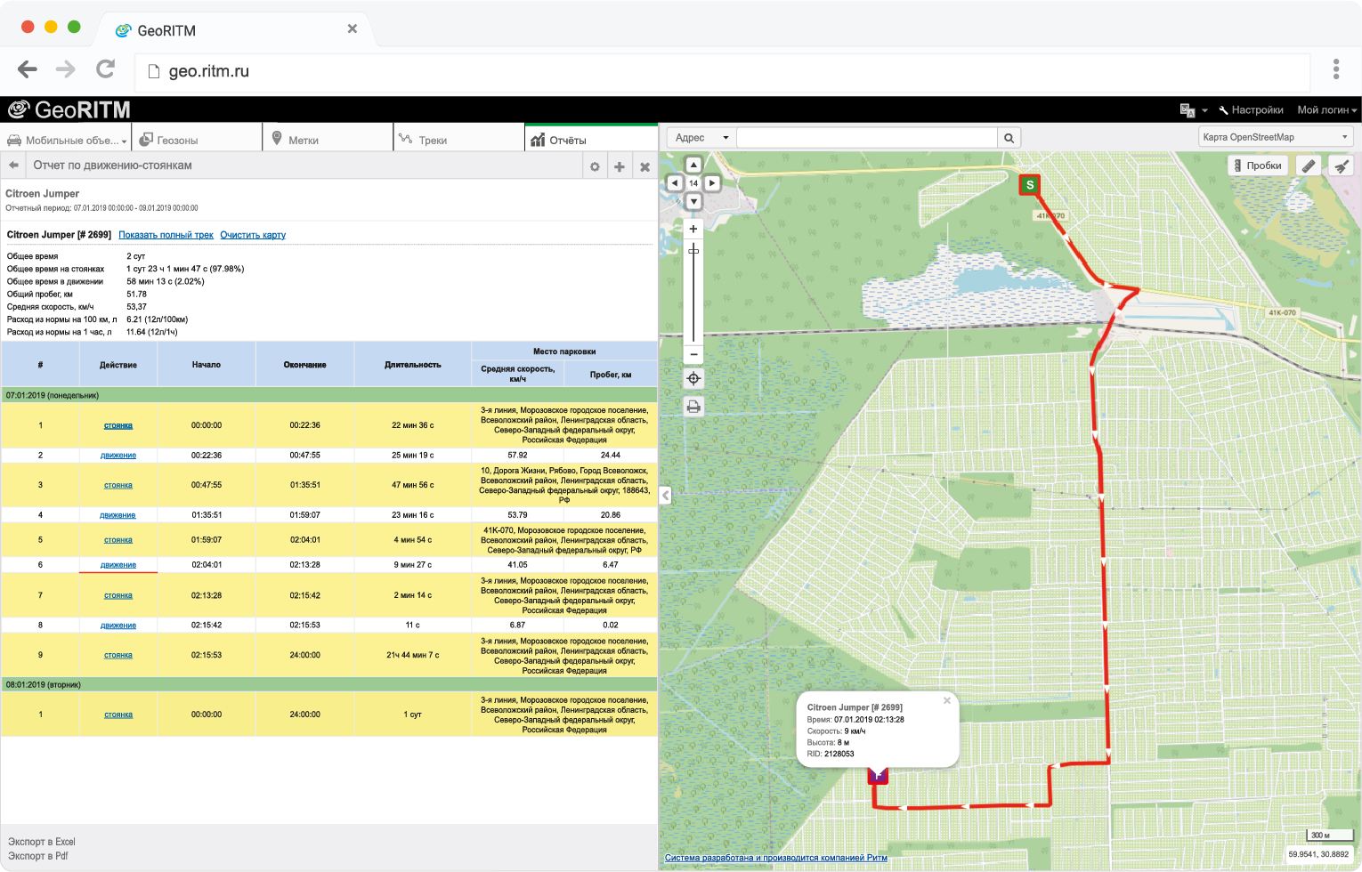
Task: Close the Citroen Jumper map popup
Action: 947,701
